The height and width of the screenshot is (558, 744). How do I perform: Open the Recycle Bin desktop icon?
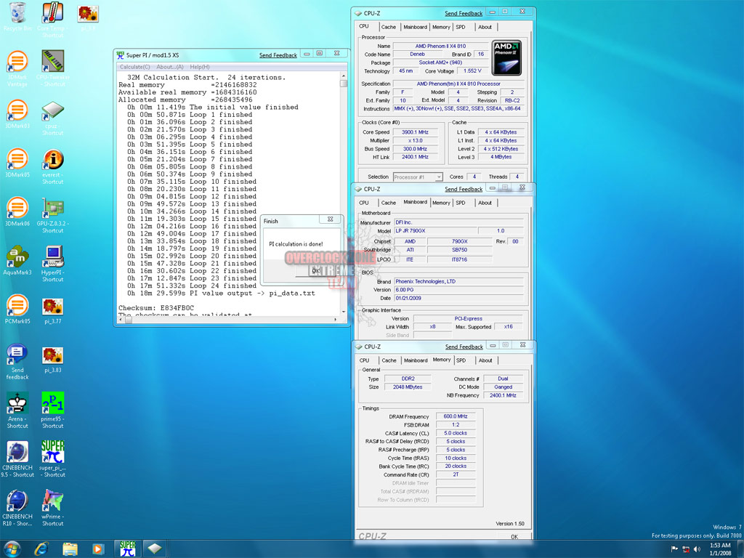click(17, 17)
